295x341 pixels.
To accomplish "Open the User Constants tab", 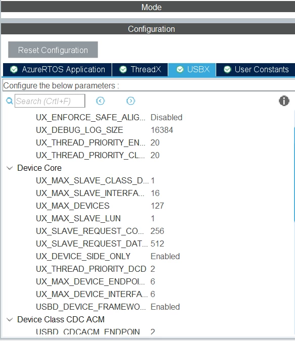I will [x=256, y=70].
